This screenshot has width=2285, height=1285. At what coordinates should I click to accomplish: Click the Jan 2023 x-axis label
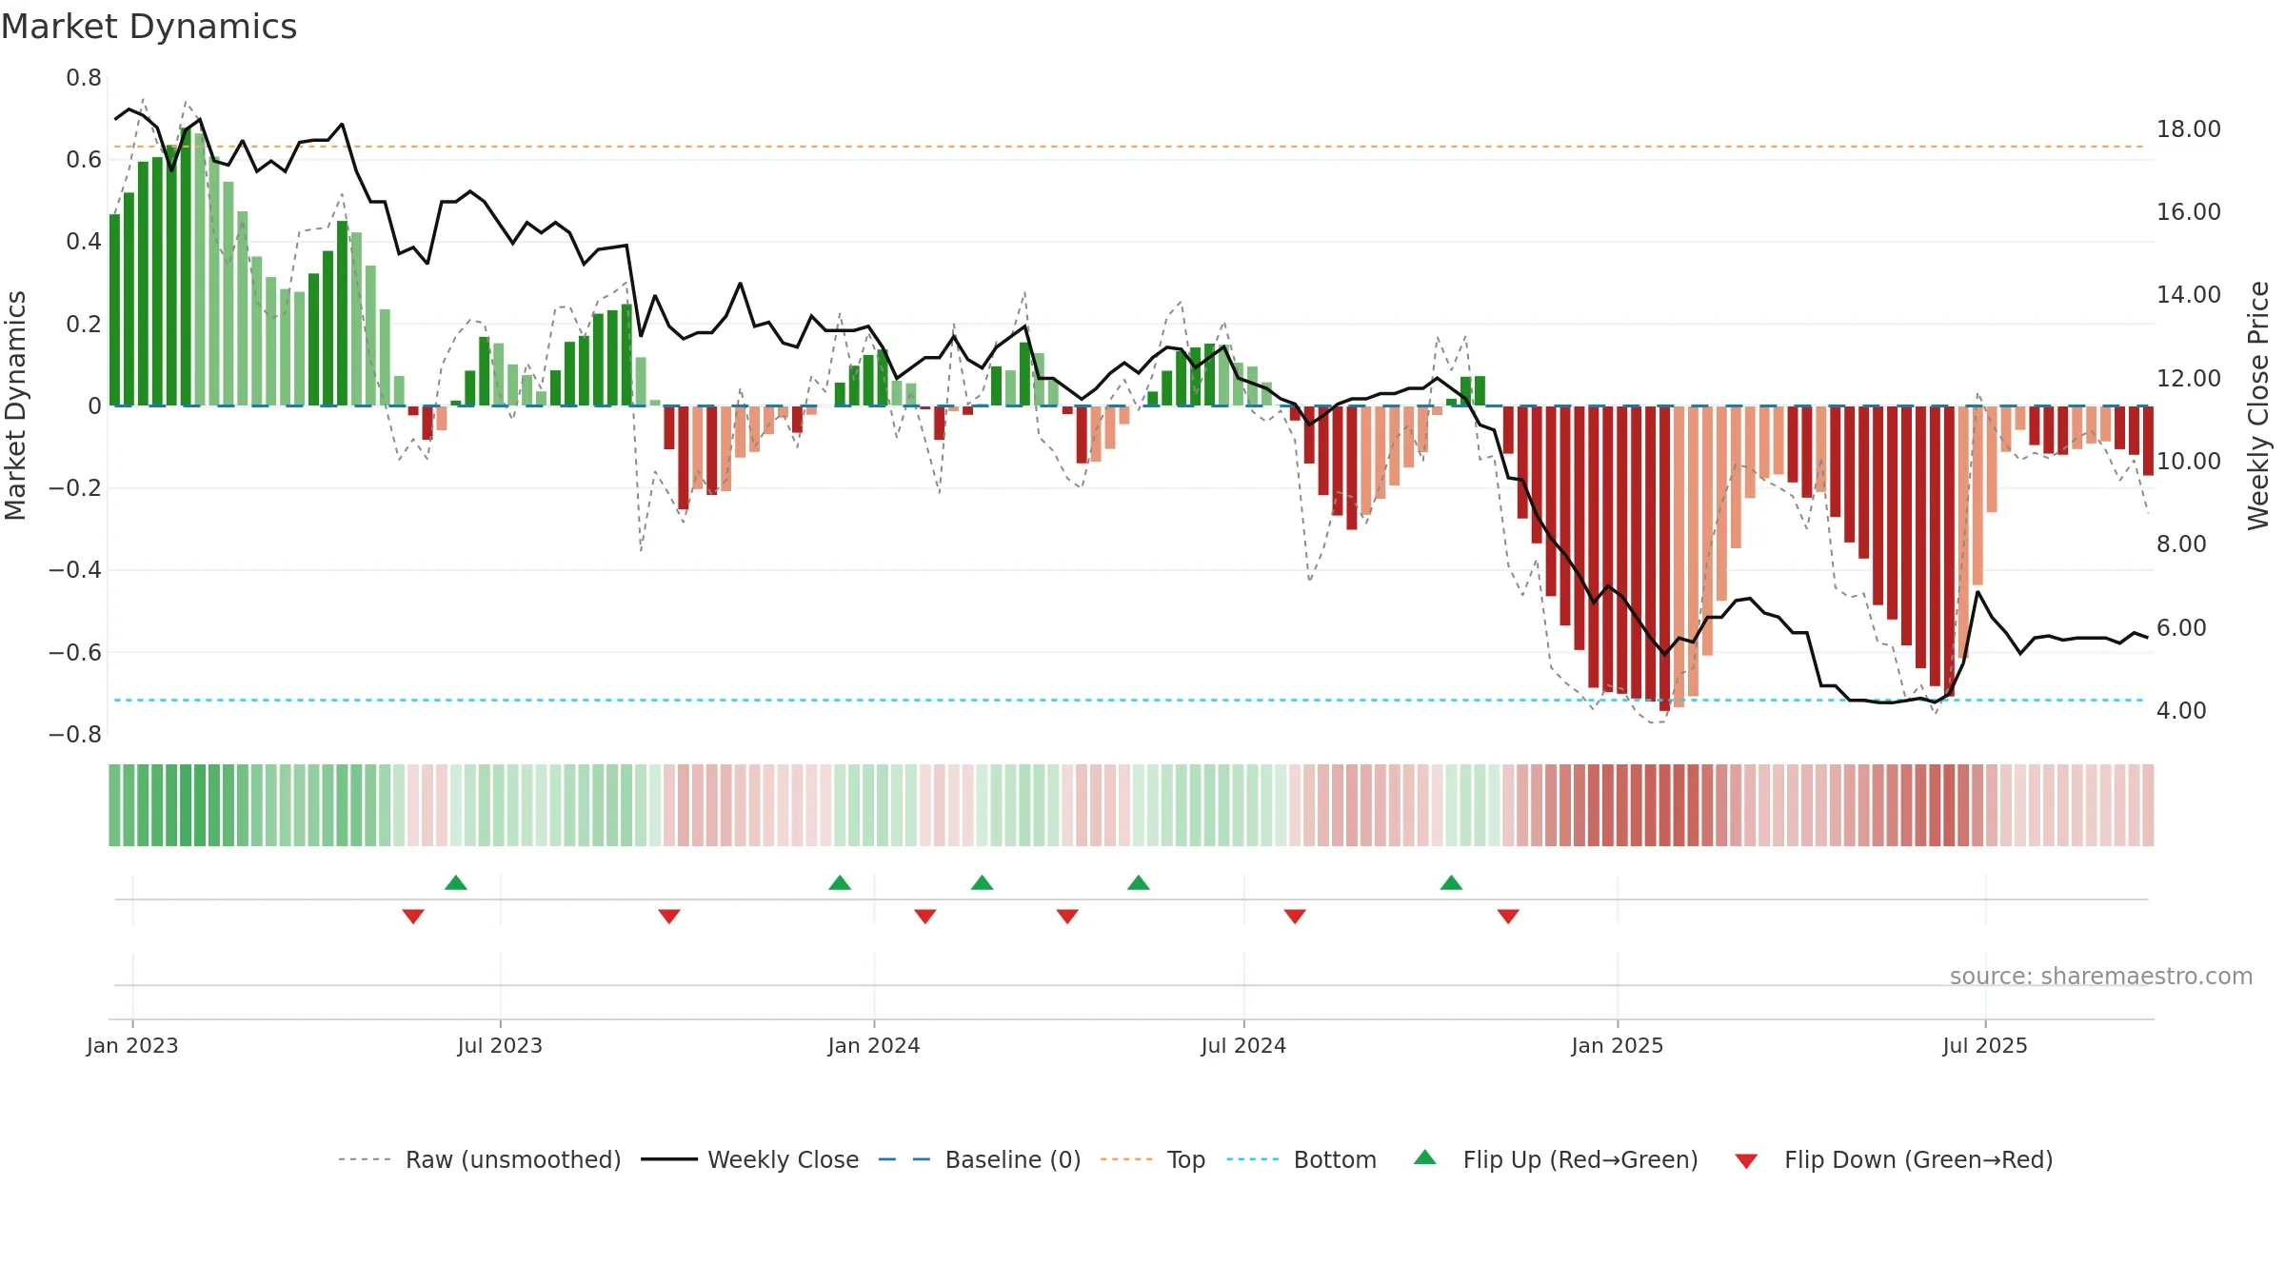click(132, 1045)
